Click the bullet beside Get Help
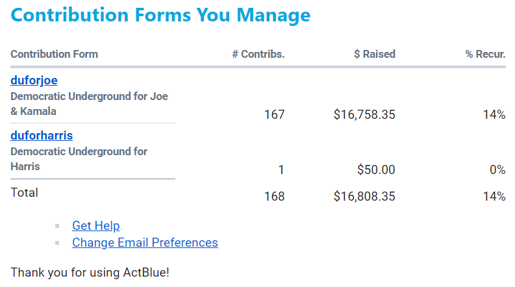This screenshot has width=515, height=287. point(57,226)
